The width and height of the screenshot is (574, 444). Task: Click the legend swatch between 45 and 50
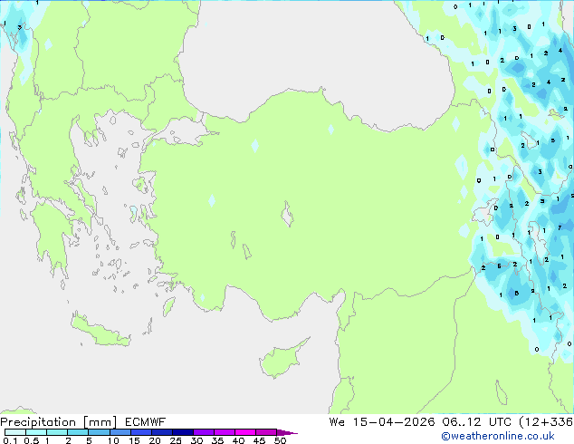coord(266,432)
